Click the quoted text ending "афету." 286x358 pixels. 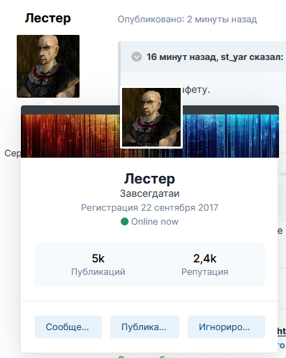tap(197, 89)
